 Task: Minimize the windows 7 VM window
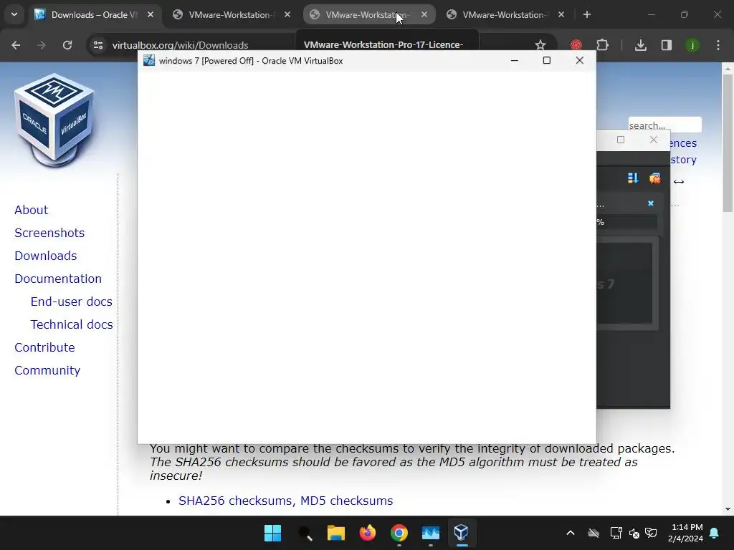[515, 60]
